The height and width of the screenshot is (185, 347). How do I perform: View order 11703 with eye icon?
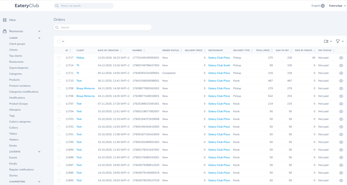click(x=341, y=119)
